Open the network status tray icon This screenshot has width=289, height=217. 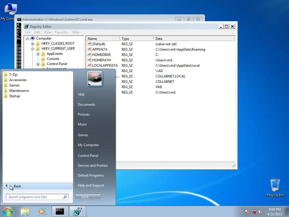254,212
